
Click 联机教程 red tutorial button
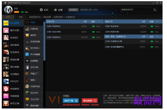[90, 101]
